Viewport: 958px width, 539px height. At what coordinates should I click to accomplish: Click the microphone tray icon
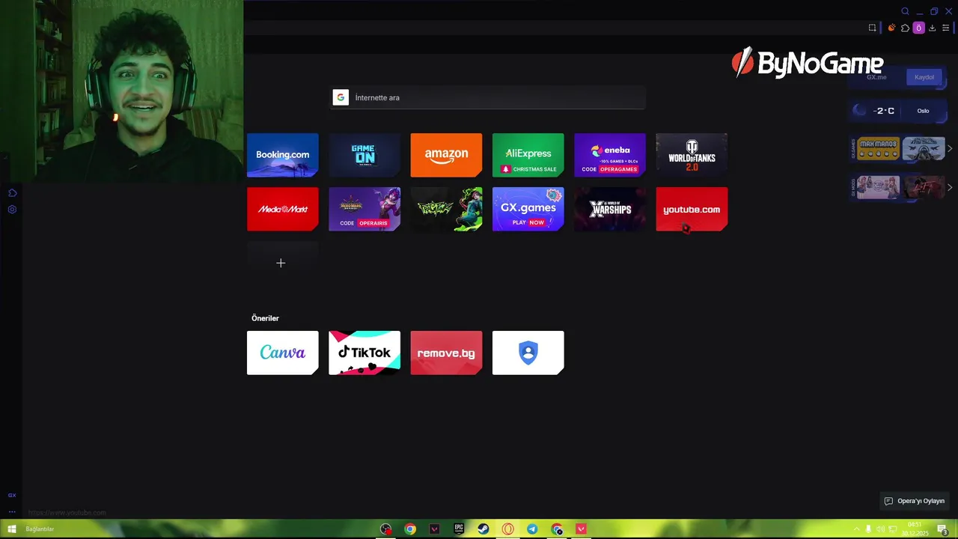[868, 529]
